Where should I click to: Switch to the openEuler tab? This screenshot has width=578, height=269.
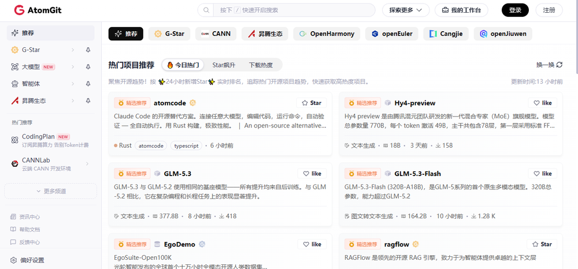(x=392, y=34)
